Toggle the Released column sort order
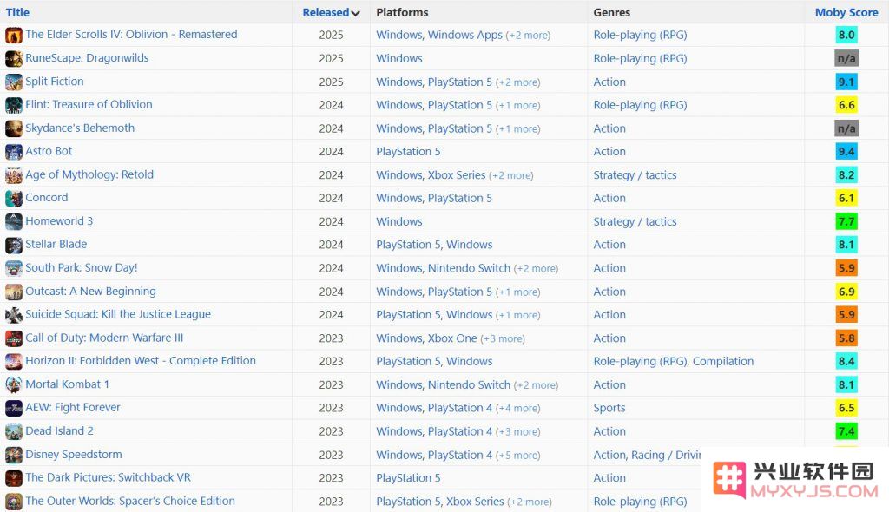 (331, 12)
